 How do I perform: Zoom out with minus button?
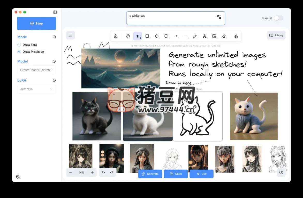point(71,172)
